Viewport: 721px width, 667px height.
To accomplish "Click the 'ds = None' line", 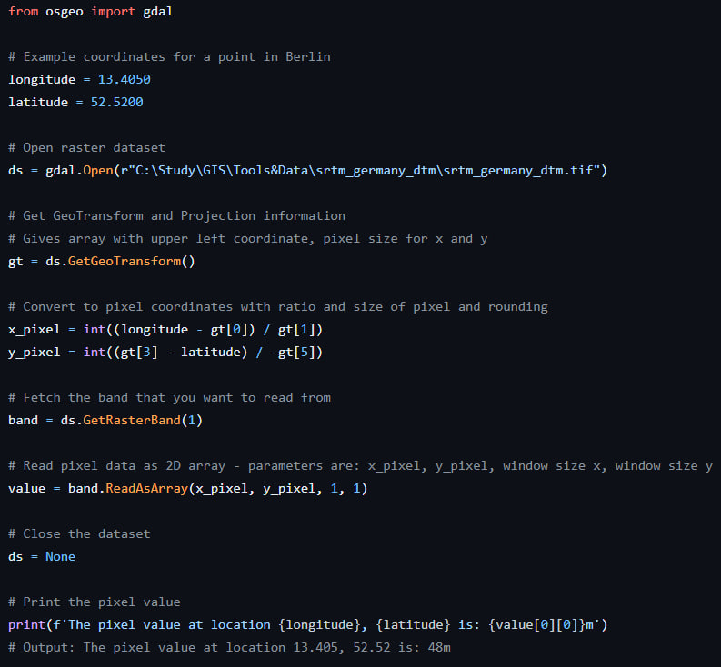I will click(42, 557).
